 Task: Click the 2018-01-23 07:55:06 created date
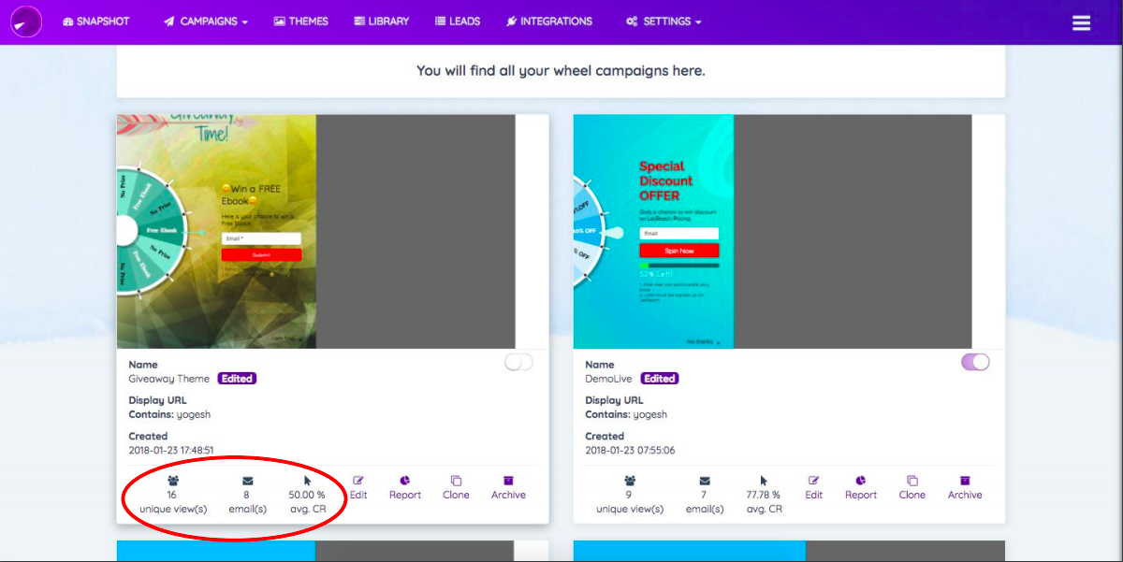[x=629, y=450]
